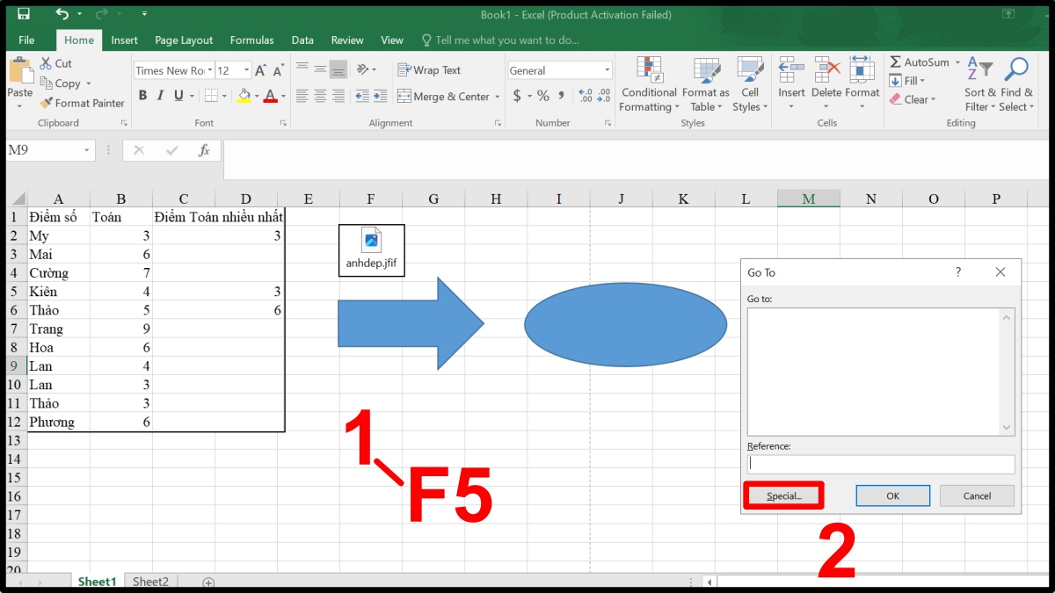This screenshot has width=1055, height=593.
Task: Open the Font Color swatch picker
Action: pos(269,94)
